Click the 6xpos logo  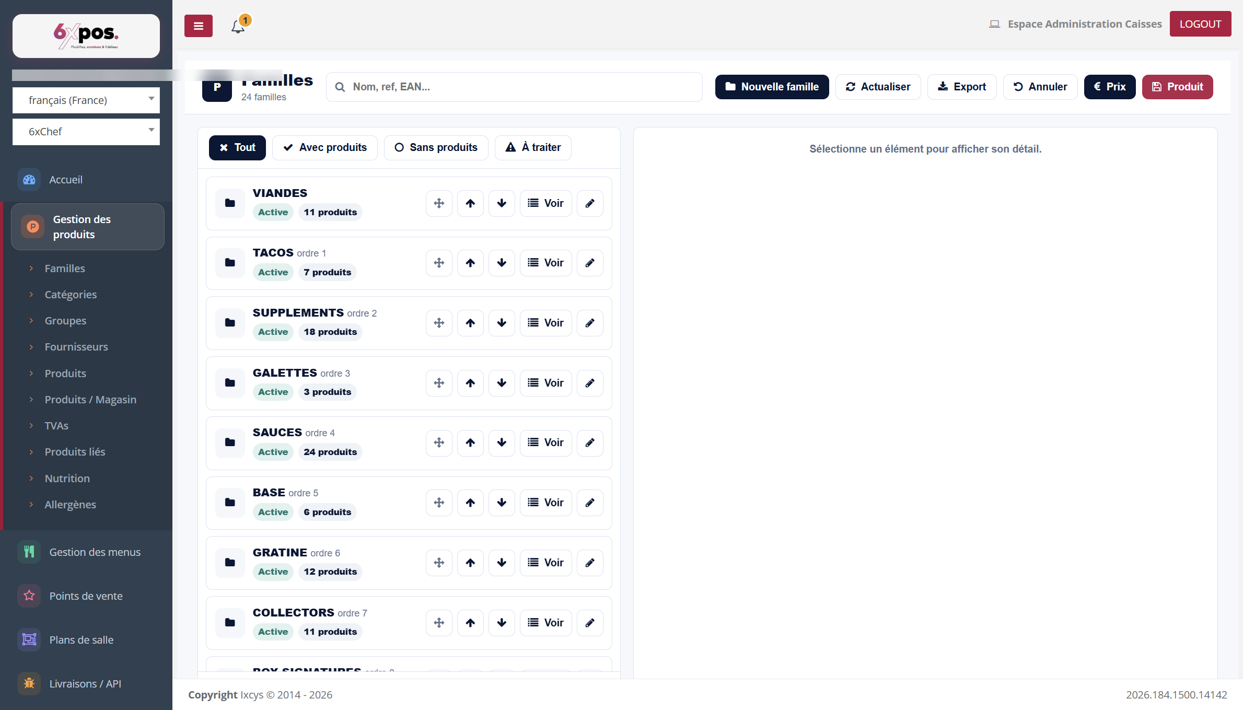[86, 36]
